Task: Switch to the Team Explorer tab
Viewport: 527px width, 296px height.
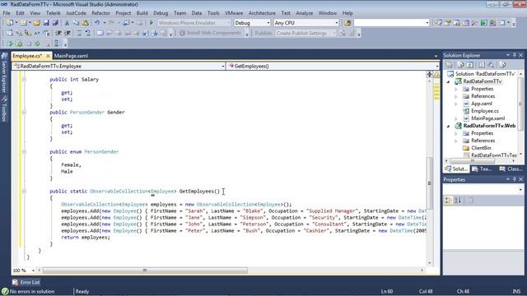Action: 483,169
